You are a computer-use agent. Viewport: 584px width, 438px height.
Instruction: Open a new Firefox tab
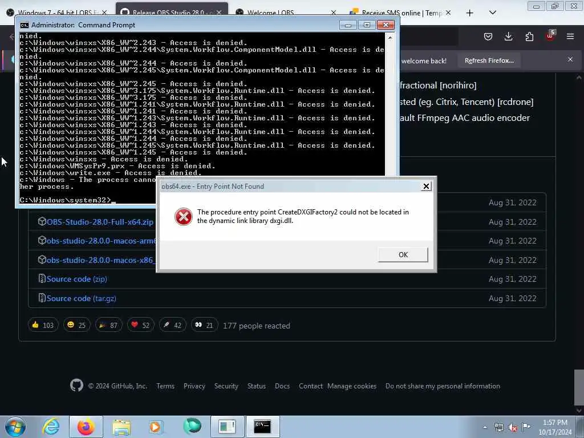click(470, 13)
